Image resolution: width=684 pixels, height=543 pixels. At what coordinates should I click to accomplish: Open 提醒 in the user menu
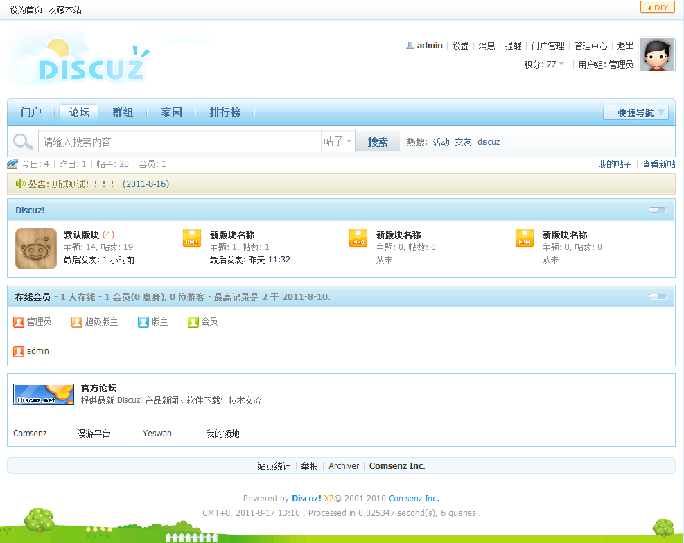point(513,46)
